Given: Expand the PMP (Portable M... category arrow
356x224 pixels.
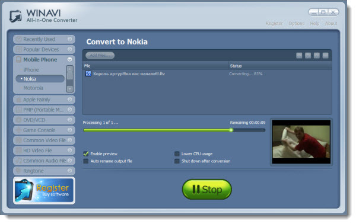Looking at the screenshot, I should [69, 110].
